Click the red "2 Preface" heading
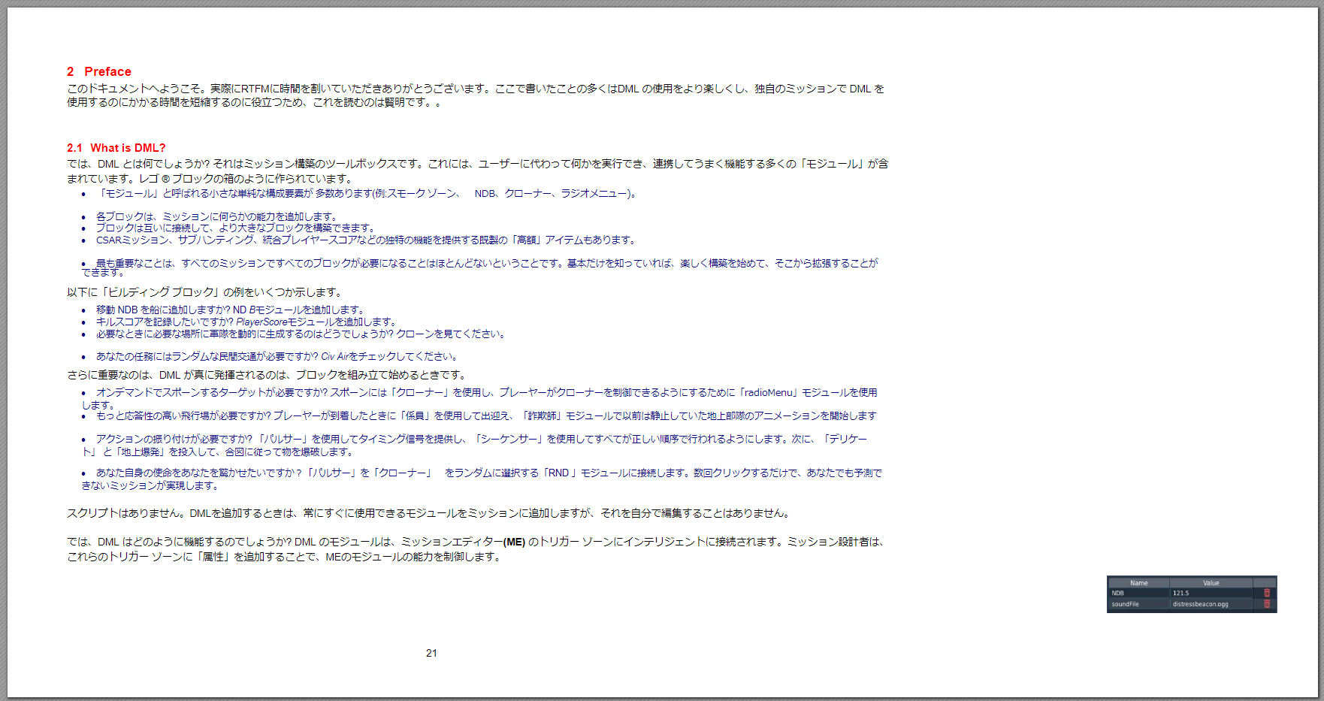This screenshot has height=701, width=1324. [99, 71]
